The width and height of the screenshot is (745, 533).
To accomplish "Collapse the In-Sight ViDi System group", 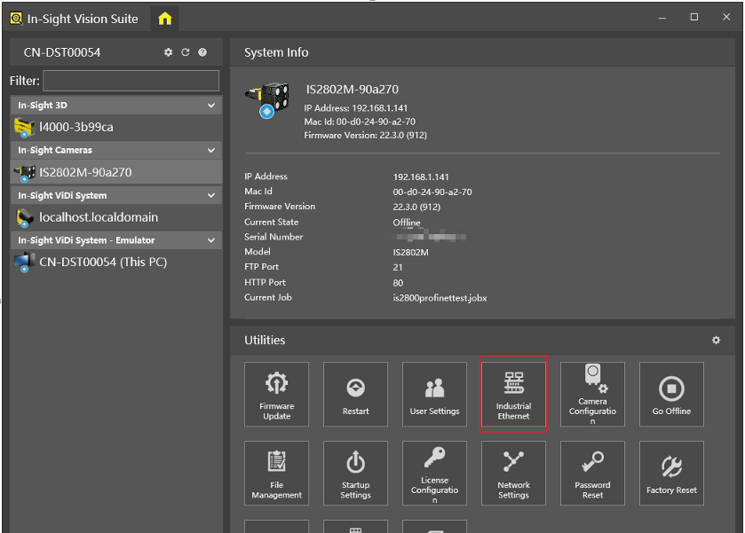I will (x=211, y=196).
